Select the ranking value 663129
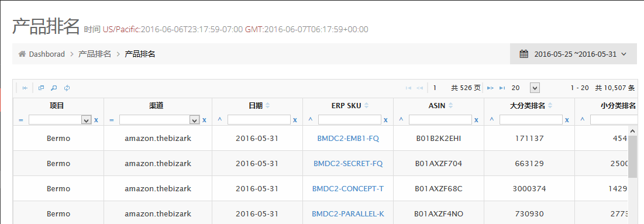This screenshot has height=224, width=644. [x=529, y=164]
